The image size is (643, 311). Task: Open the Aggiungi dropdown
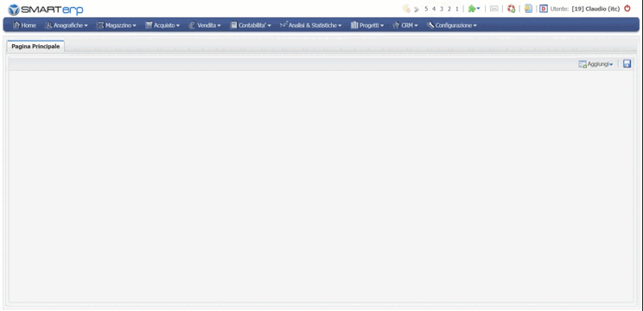(595, 64)
